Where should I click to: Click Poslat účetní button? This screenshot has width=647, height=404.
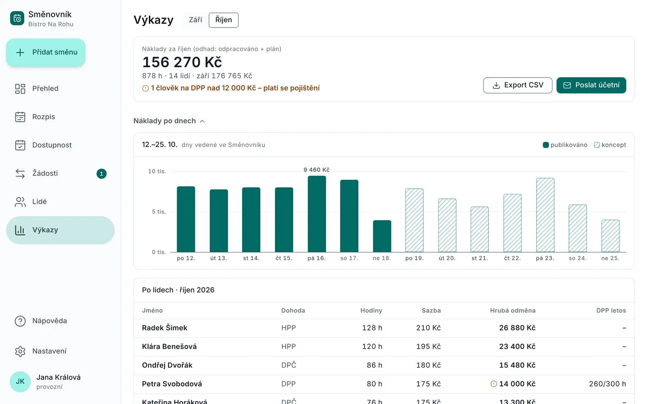point(591,85)
